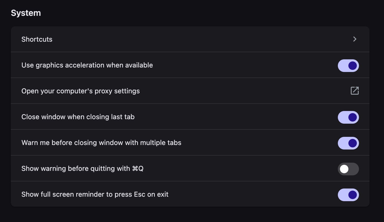Turn off close window when closing last tab
This screenshot has width=384, height=222.
pyautogui.click(x=348, y=117)
